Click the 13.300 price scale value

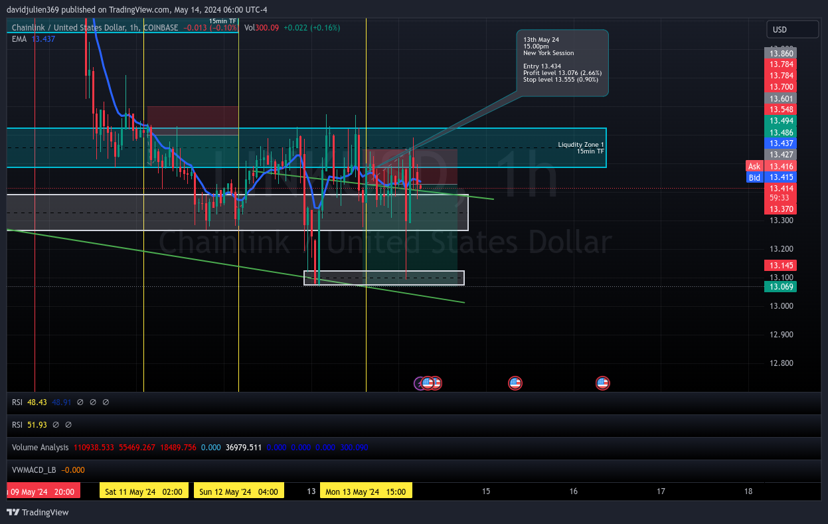coord(781,220)
